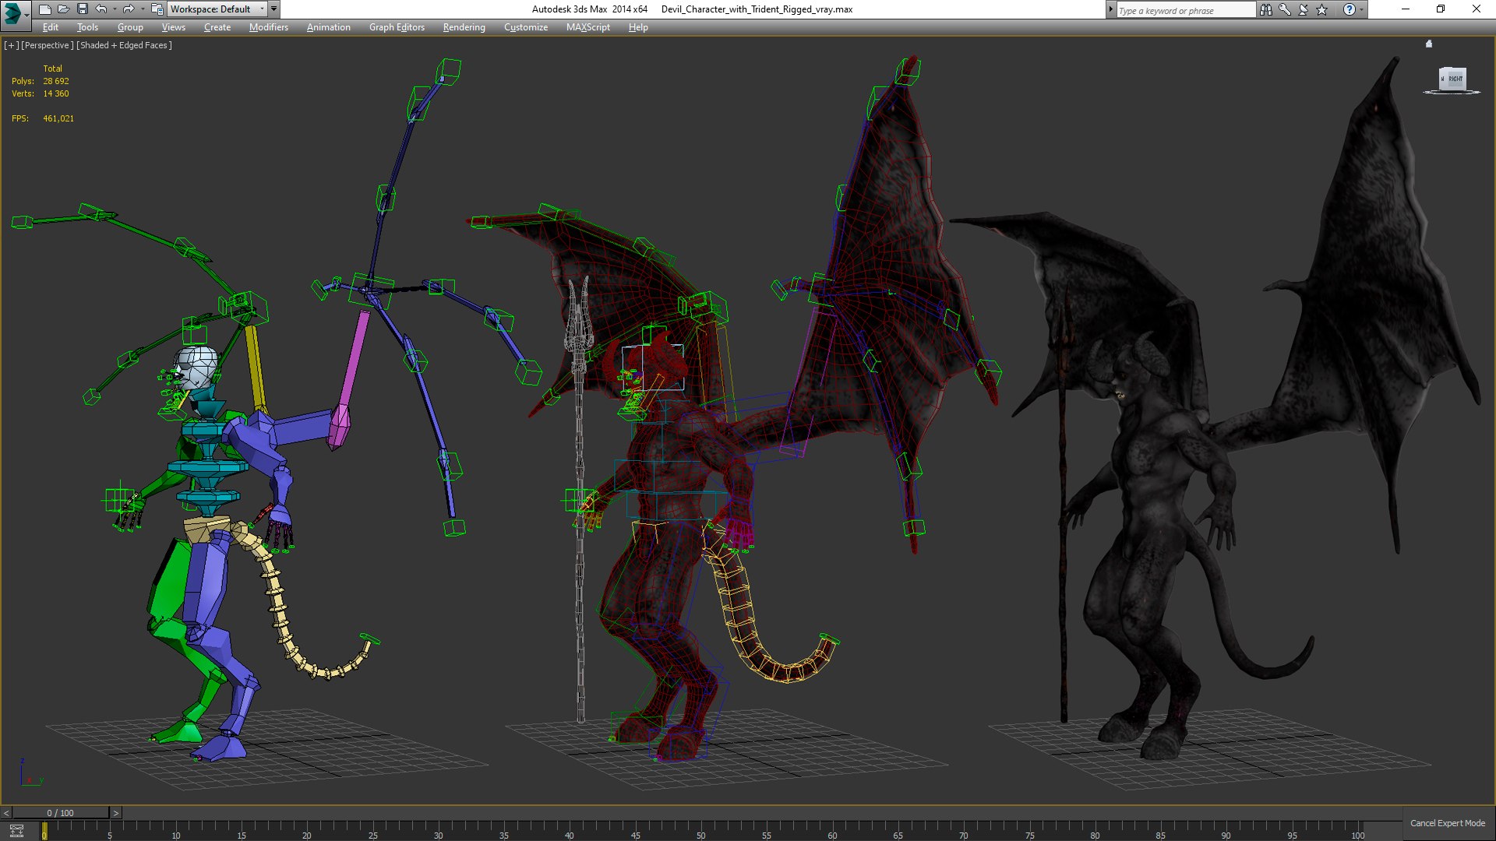Click the RIGHT face of the ViewCube

(x=1455, y=79)
